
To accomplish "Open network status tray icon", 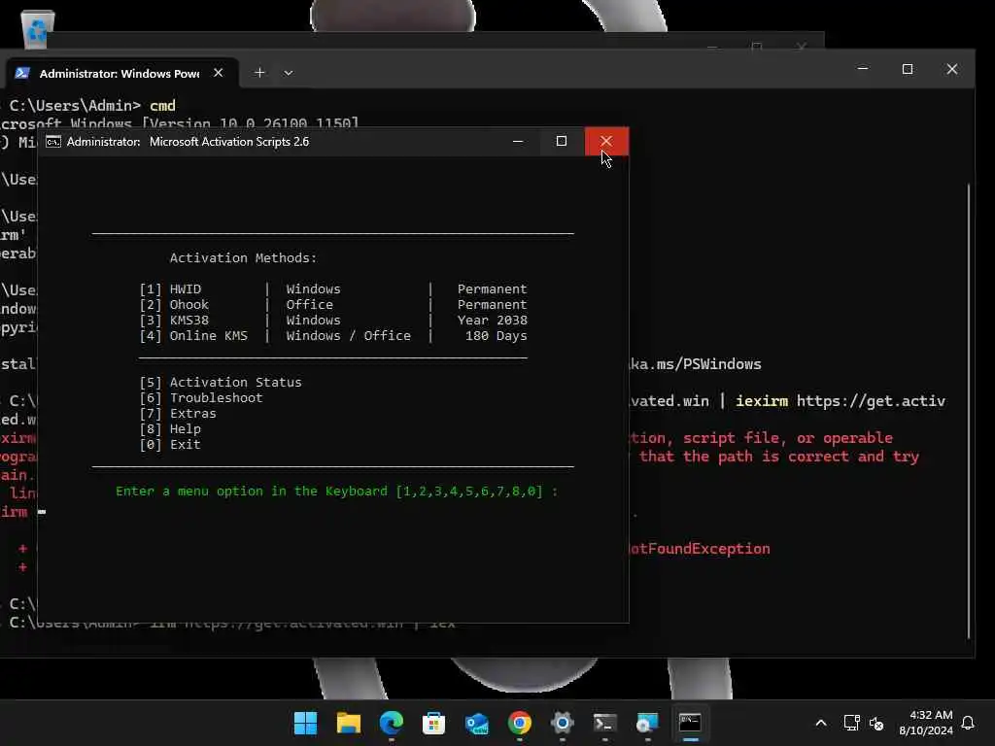I will click(x=851, y=723).
